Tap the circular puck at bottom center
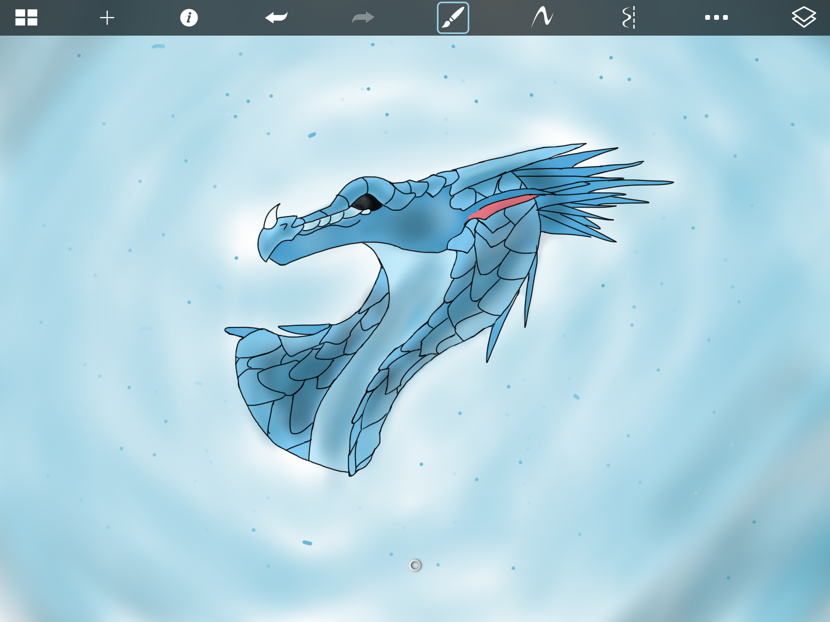830x622 pixels. click(x=415, y=565)
